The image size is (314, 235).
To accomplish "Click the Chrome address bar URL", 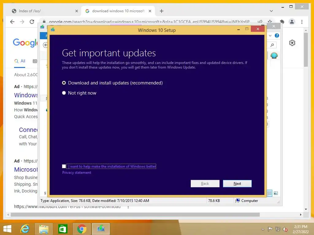I will [x=149, y=22].
